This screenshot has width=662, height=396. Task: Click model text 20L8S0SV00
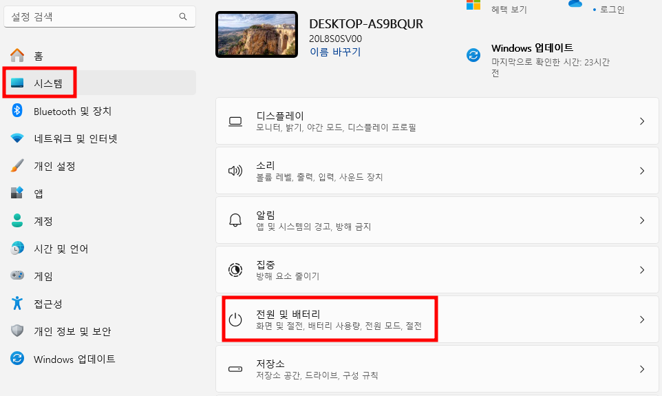(x=335, y=39)
